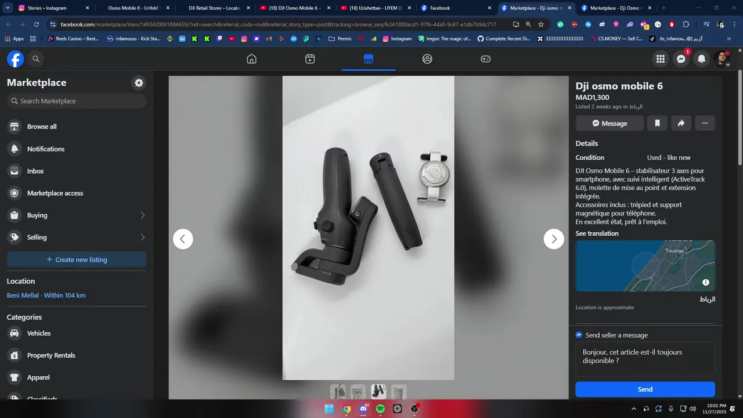Screen dimensions: 743x418
Task: Open the Reels video icon
Action: click(310, 59)
